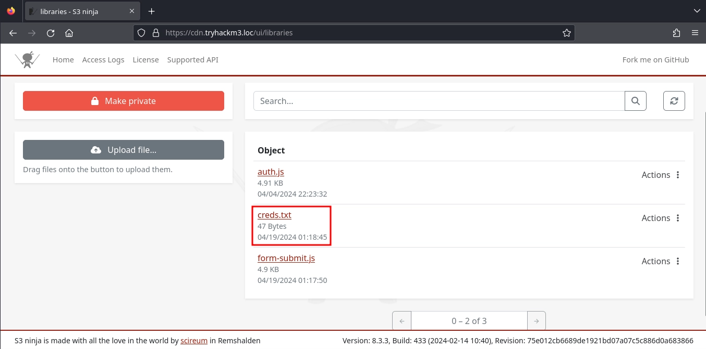Click the S3 ninja logo icon
Screen dimensions: 706x349
(27, 60)
